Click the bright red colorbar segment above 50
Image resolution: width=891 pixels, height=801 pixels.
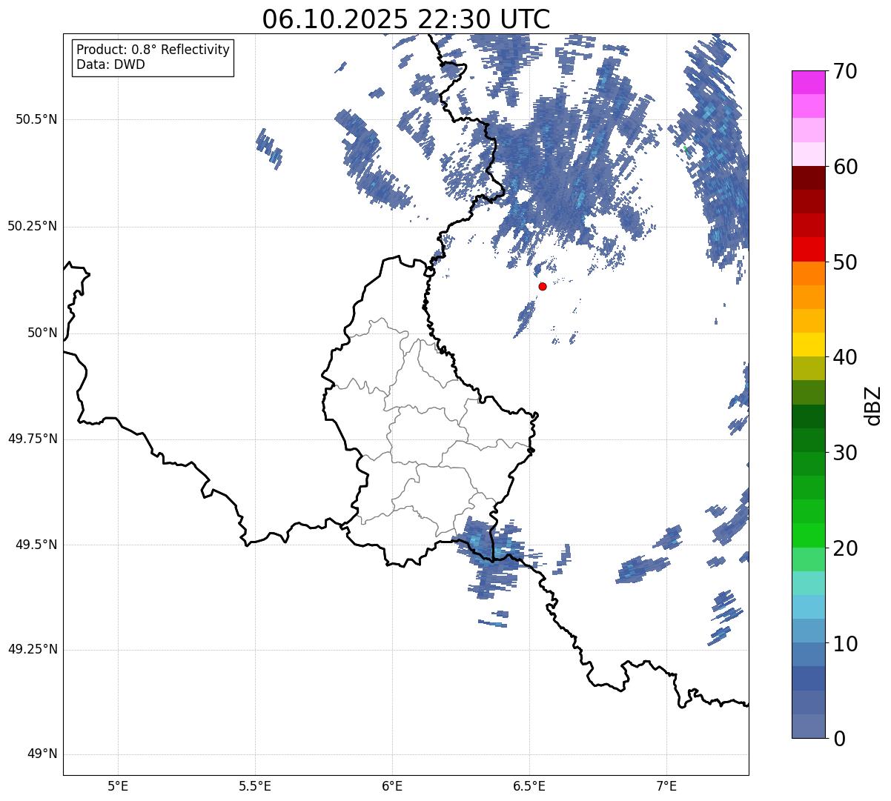(808, 249)
